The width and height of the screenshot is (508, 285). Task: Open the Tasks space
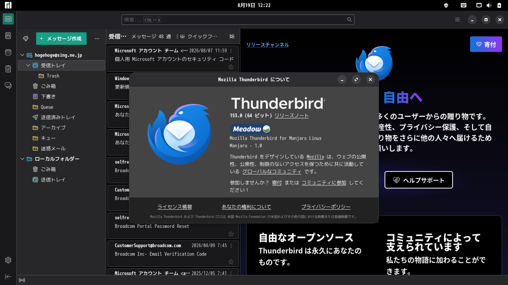[8, 69]
